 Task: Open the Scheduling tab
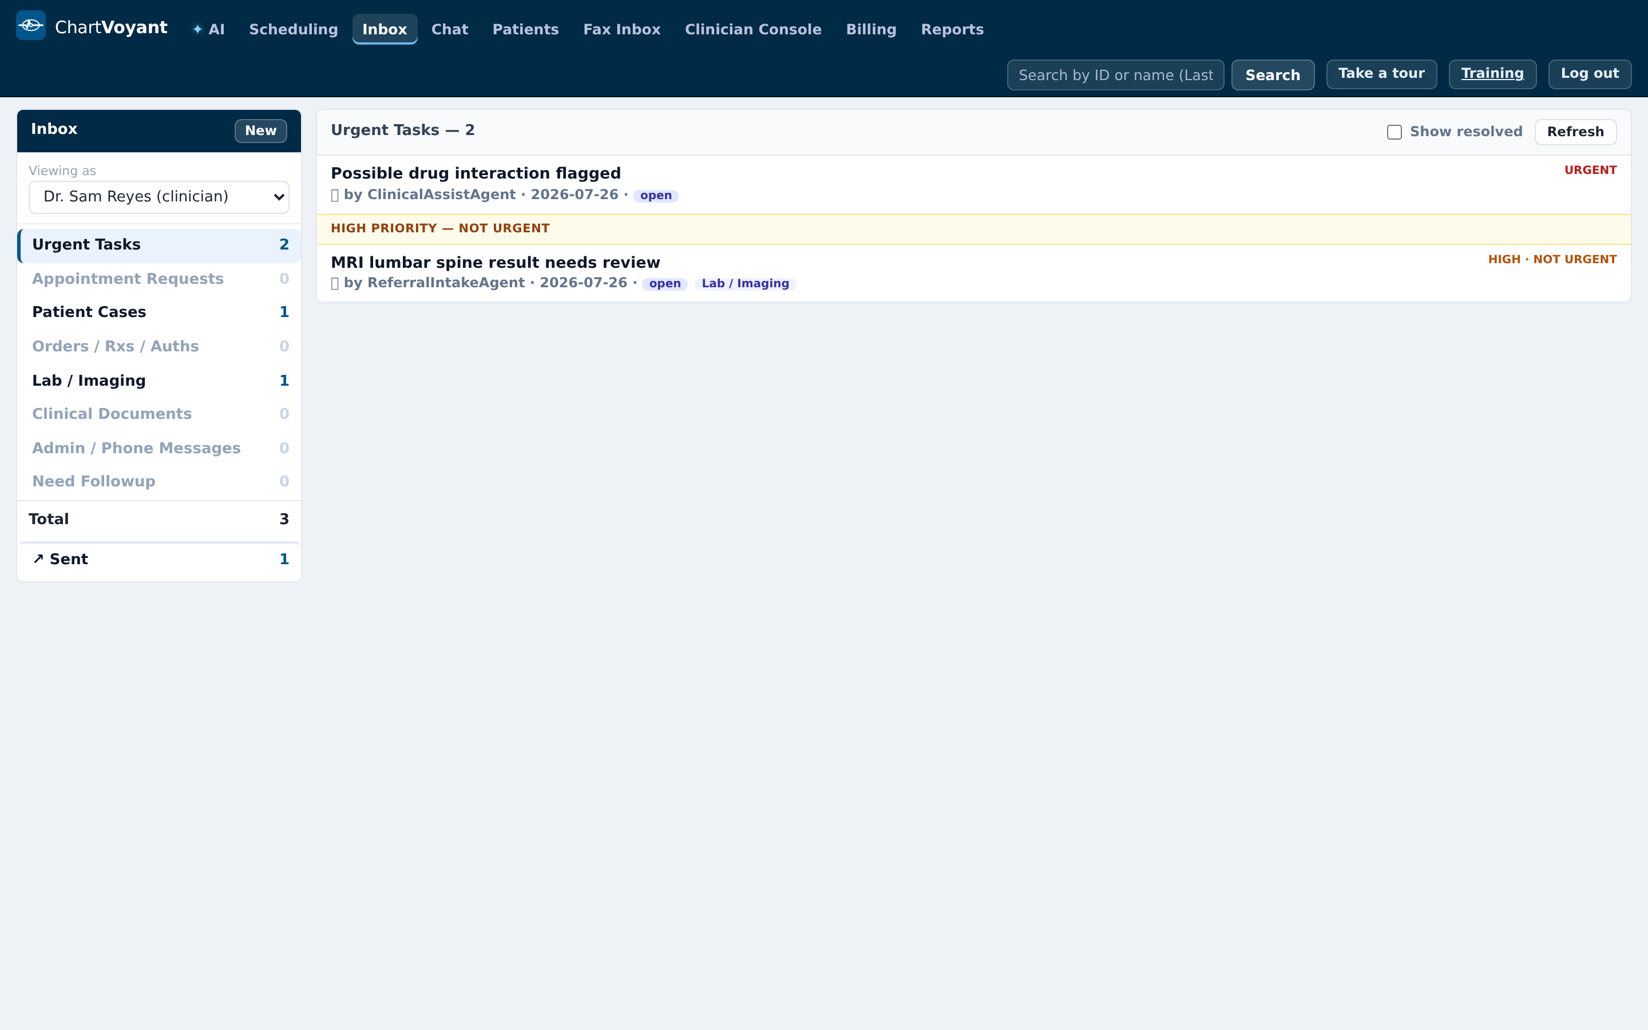[294, 29]
